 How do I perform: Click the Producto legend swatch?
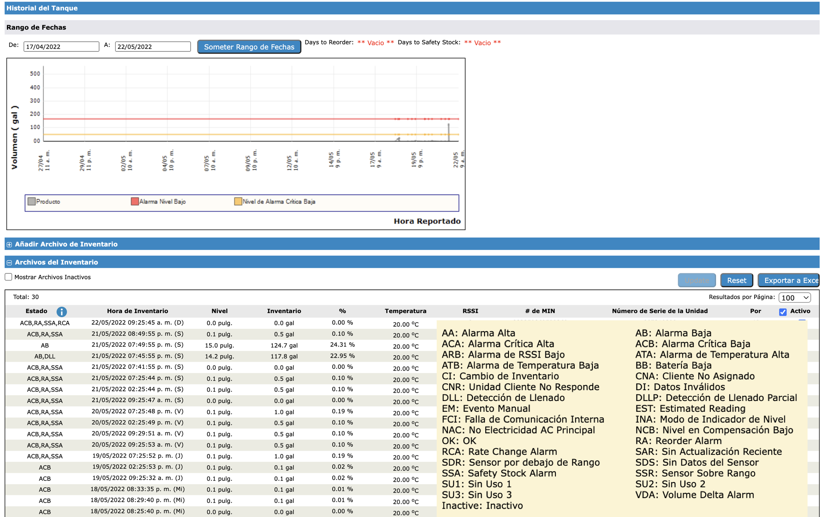tap(31, 202)
